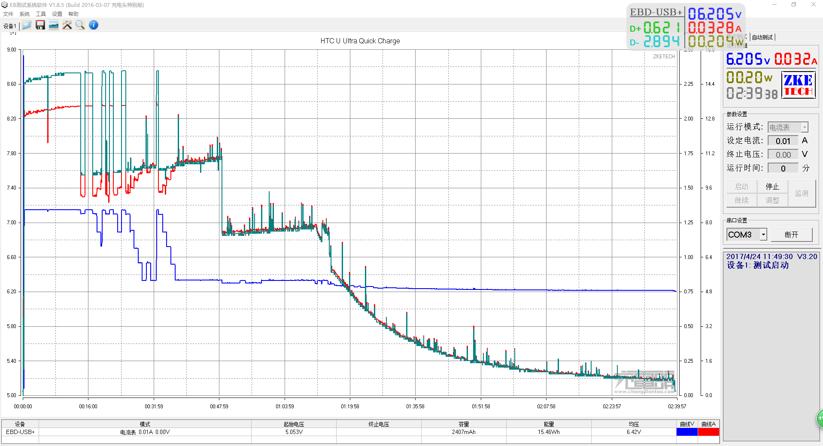Click the 启动 button

pyautogui.click(x=741, y=187)
